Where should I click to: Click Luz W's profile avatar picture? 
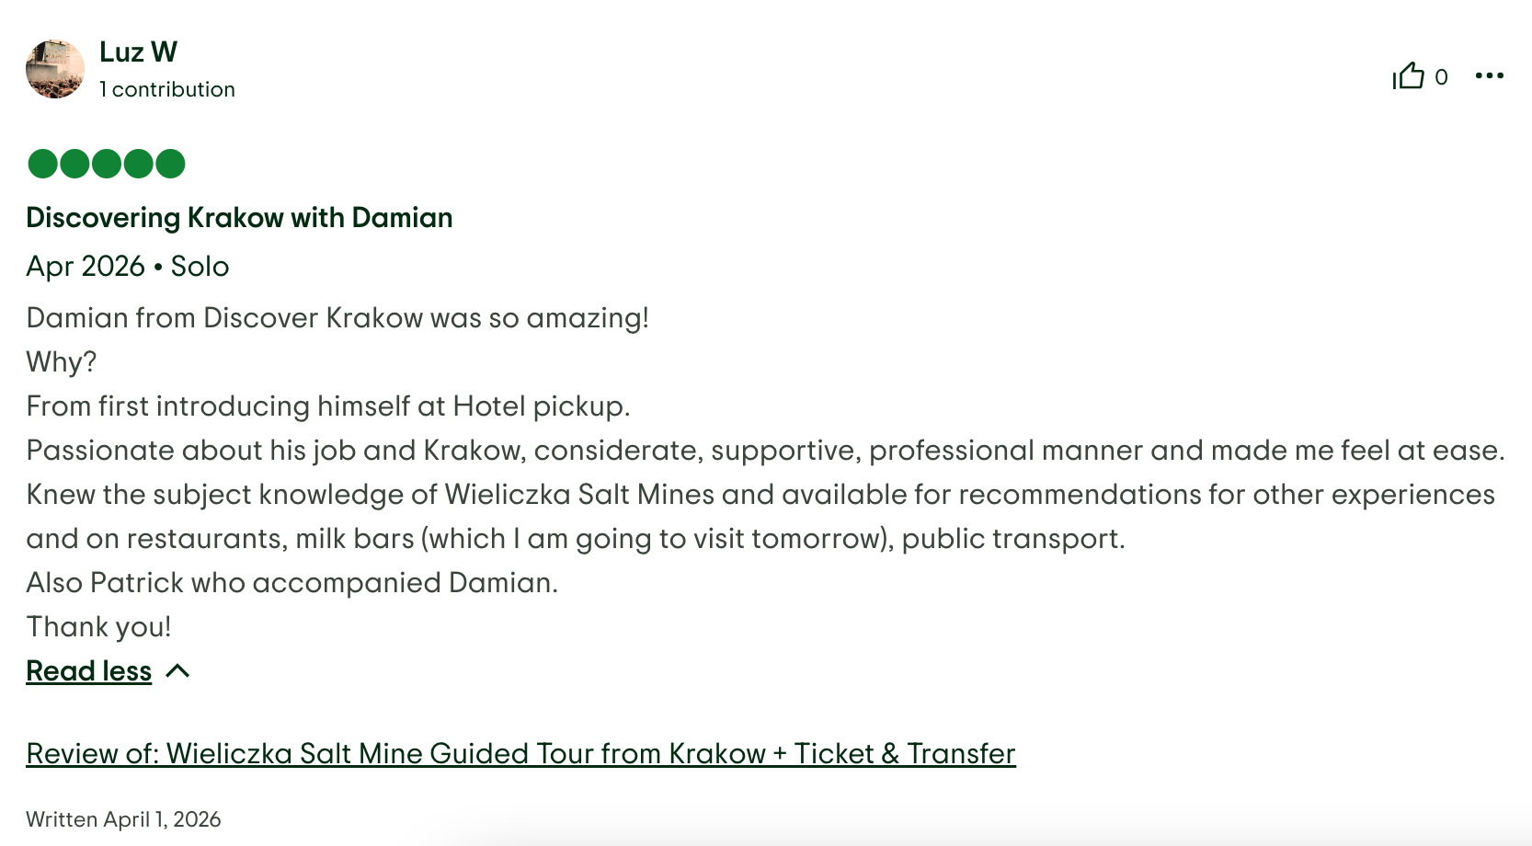point(54,69)
